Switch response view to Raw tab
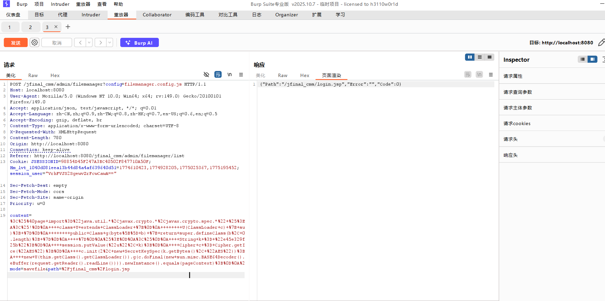Image resolution: width=605 pixels, height=301 pixels. 283,76
